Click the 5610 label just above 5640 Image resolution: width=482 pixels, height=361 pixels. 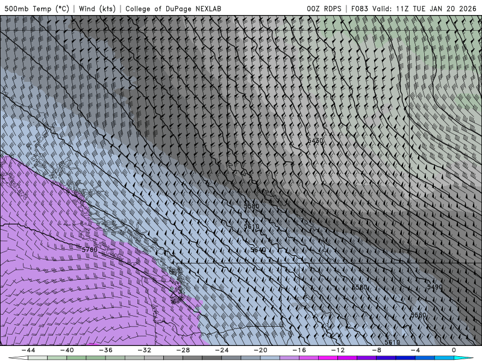252,227
